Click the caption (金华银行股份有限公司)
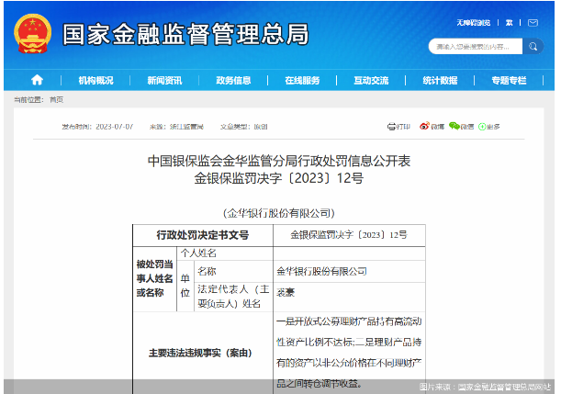This screenshot has height=394, width=561. click(279, 213)
